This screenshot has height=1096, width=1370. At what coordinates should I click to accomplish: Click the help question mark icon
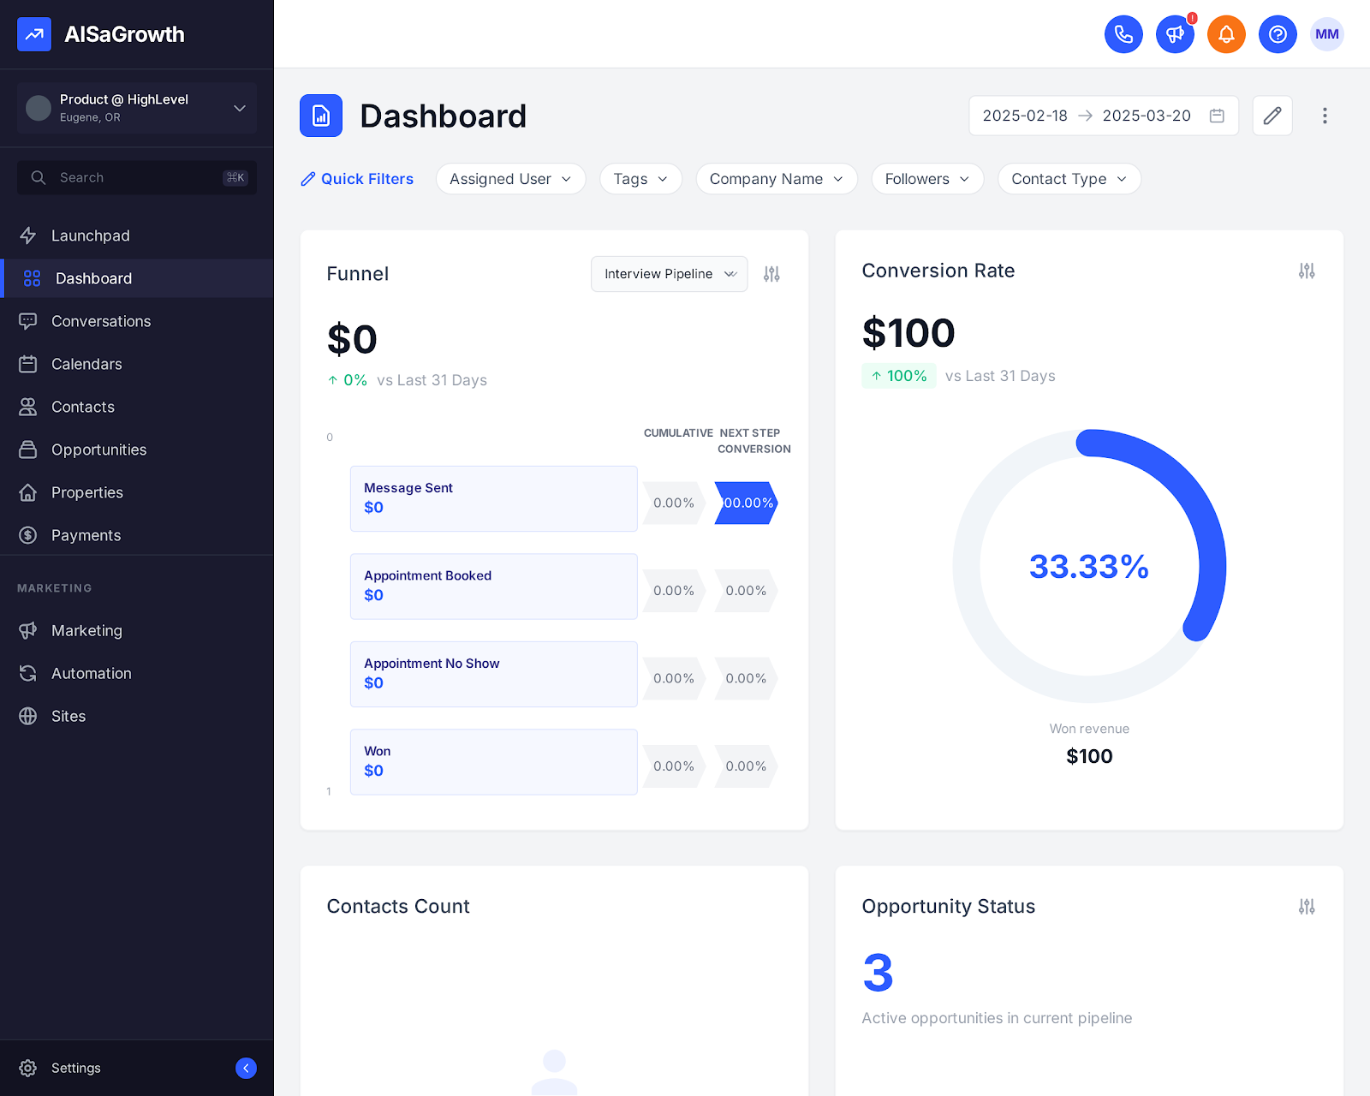1278,34
